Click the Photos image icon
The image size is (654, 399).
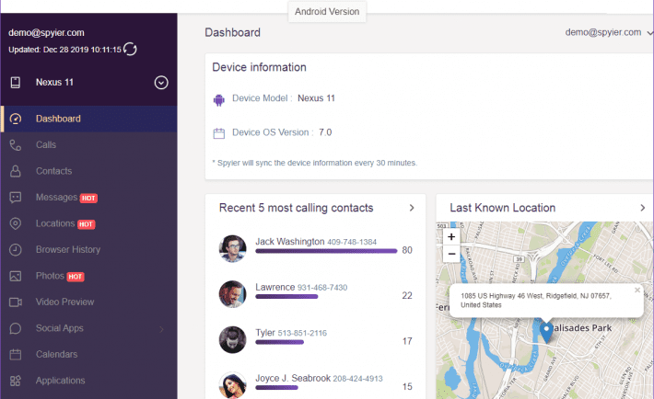[x=16, y=276]
